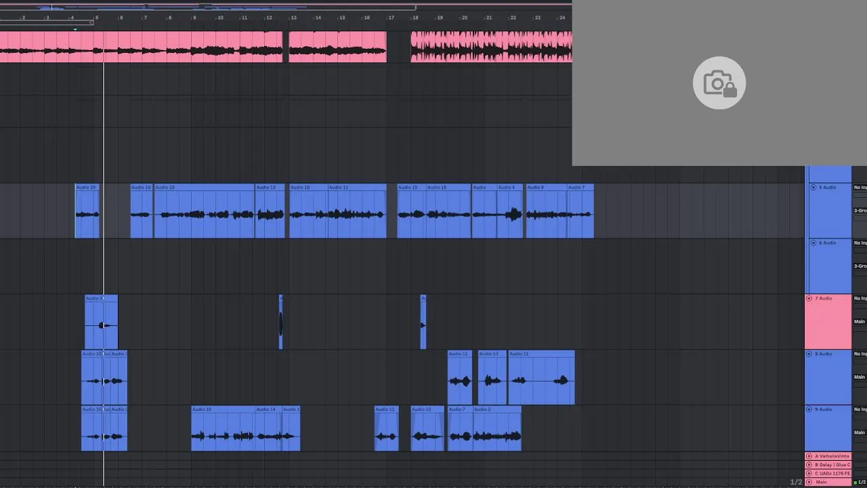This screenshot has height=488, width=867.
Task: Select the tiny clip at bar 12 on track 7
Action: [x=281, y=322]
